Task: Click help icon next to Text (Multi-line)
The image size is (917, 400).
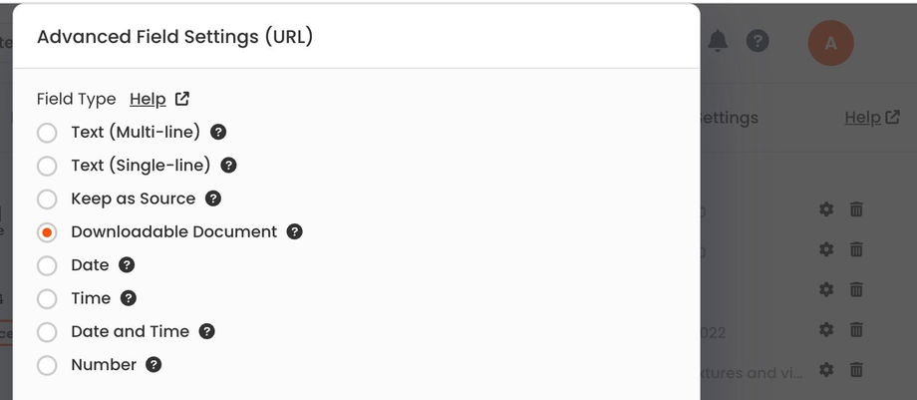Action: [218, 132]
